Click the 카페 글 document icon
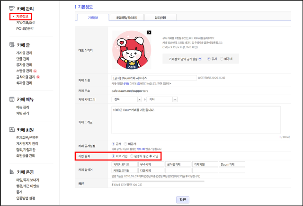The image size is (303, 206). (x=12, y=45)
